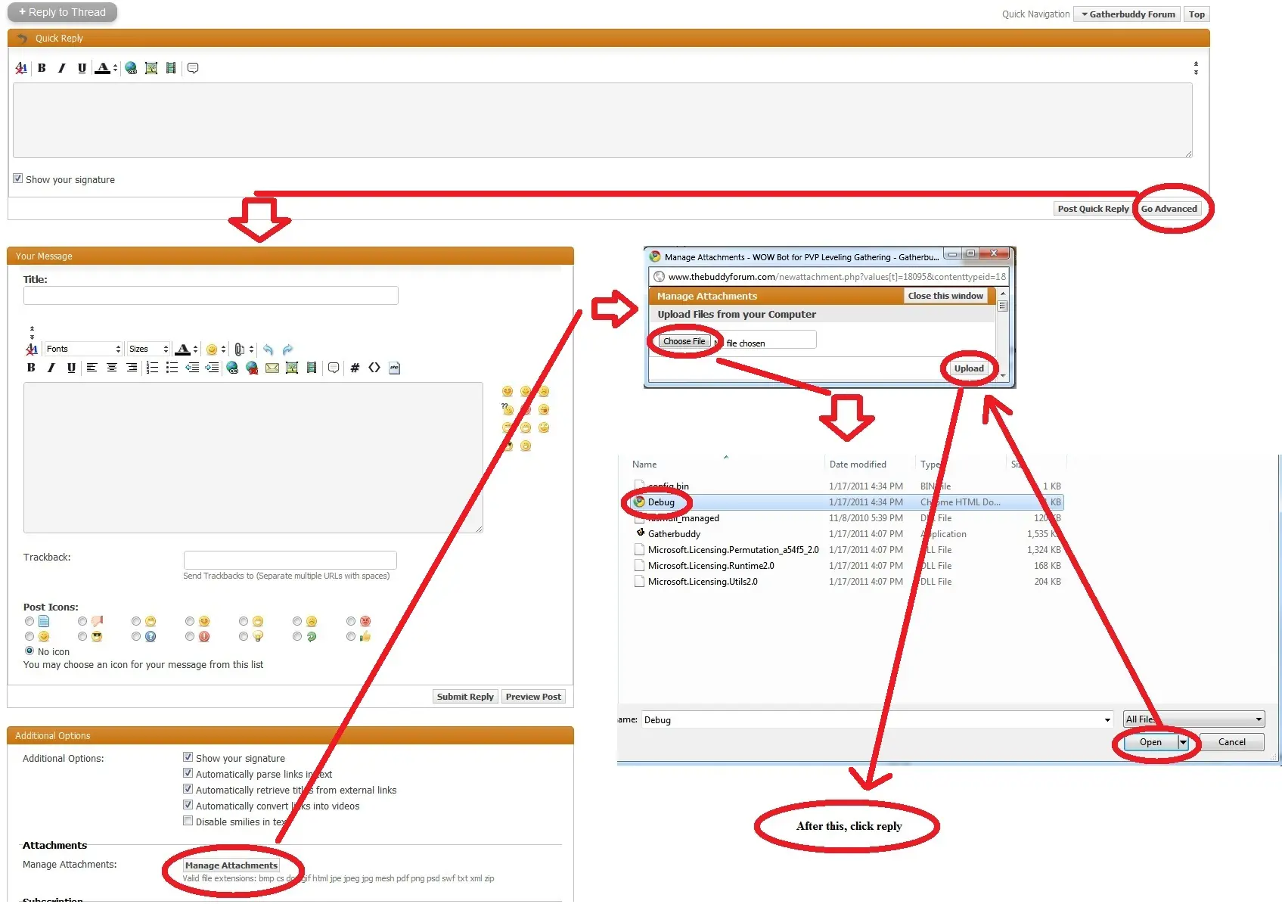Open the Sizes dropdown
The height and width of the screenshot is (904, 1282).
point(148,349)
